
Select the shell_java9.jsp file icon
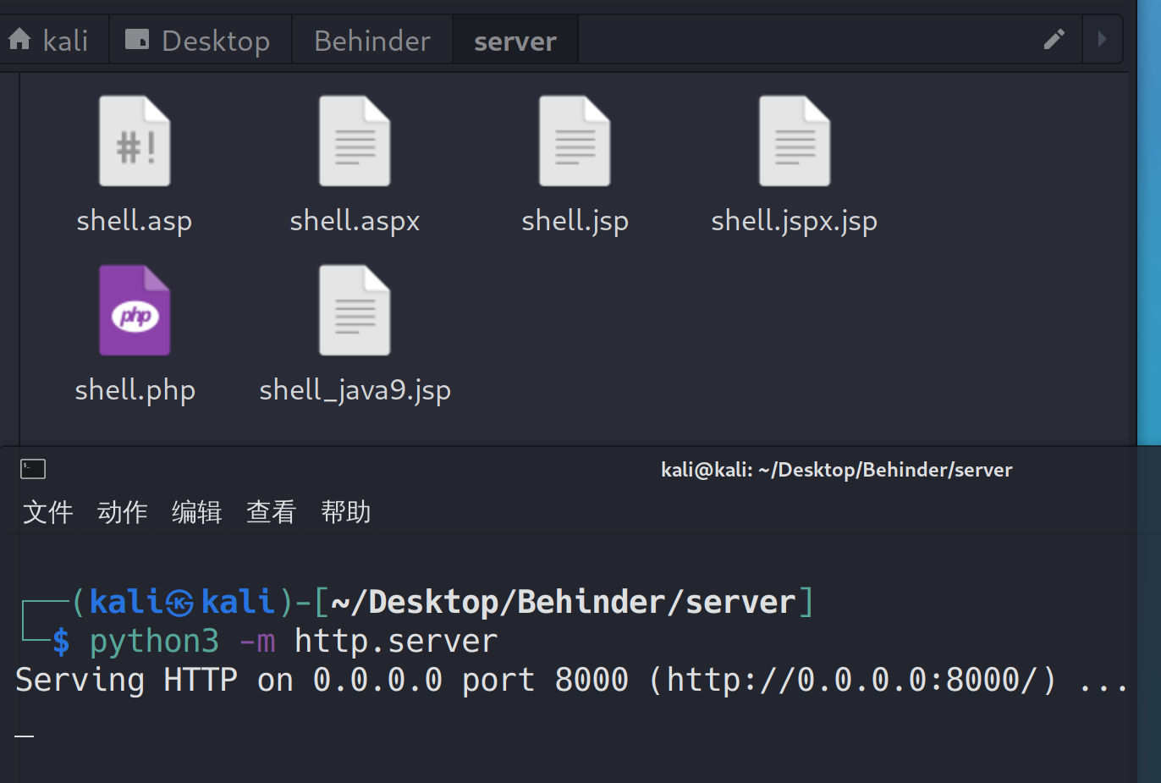click(355, 311)
